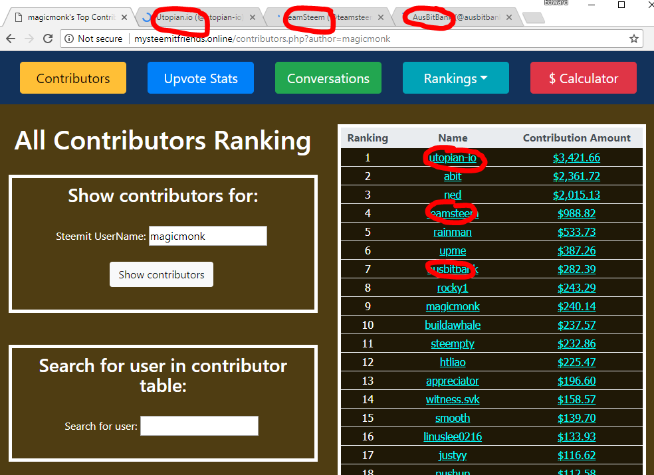The height and width of the screenshot is (475, 654).
Task: Click the $243.29 contribution amount
Action: [x=576, y=288]
